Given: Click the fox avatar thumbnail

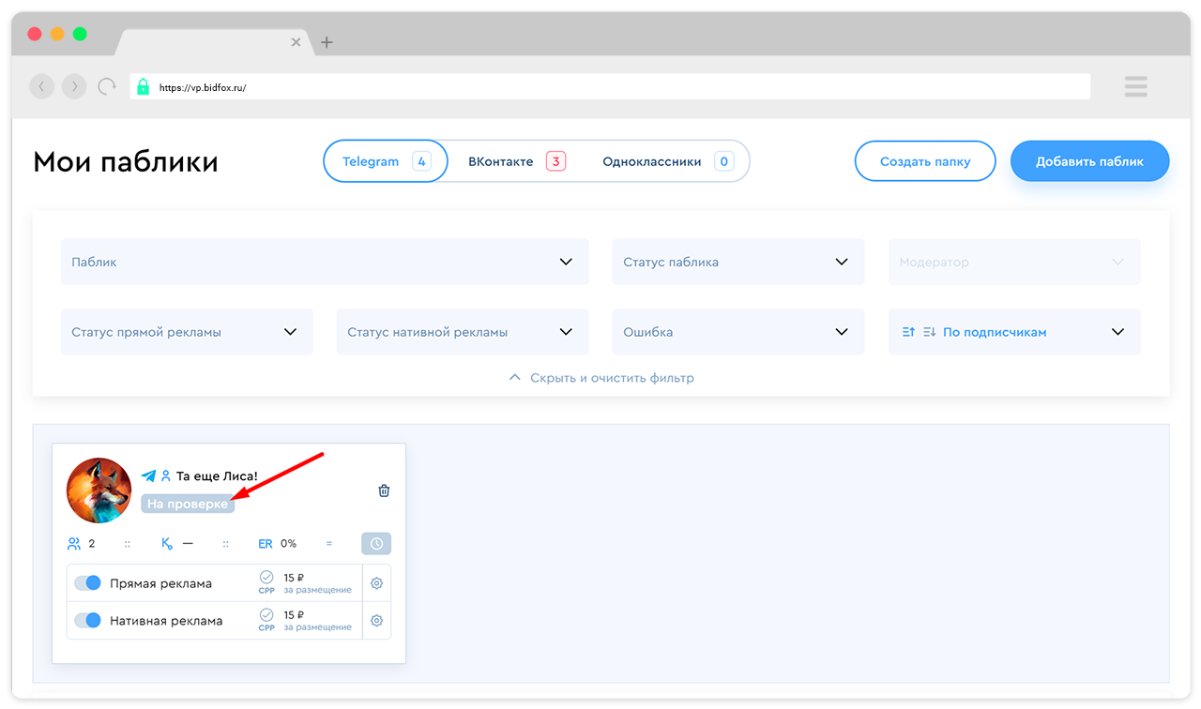Looking at the screenshot, I should point(99,490).
